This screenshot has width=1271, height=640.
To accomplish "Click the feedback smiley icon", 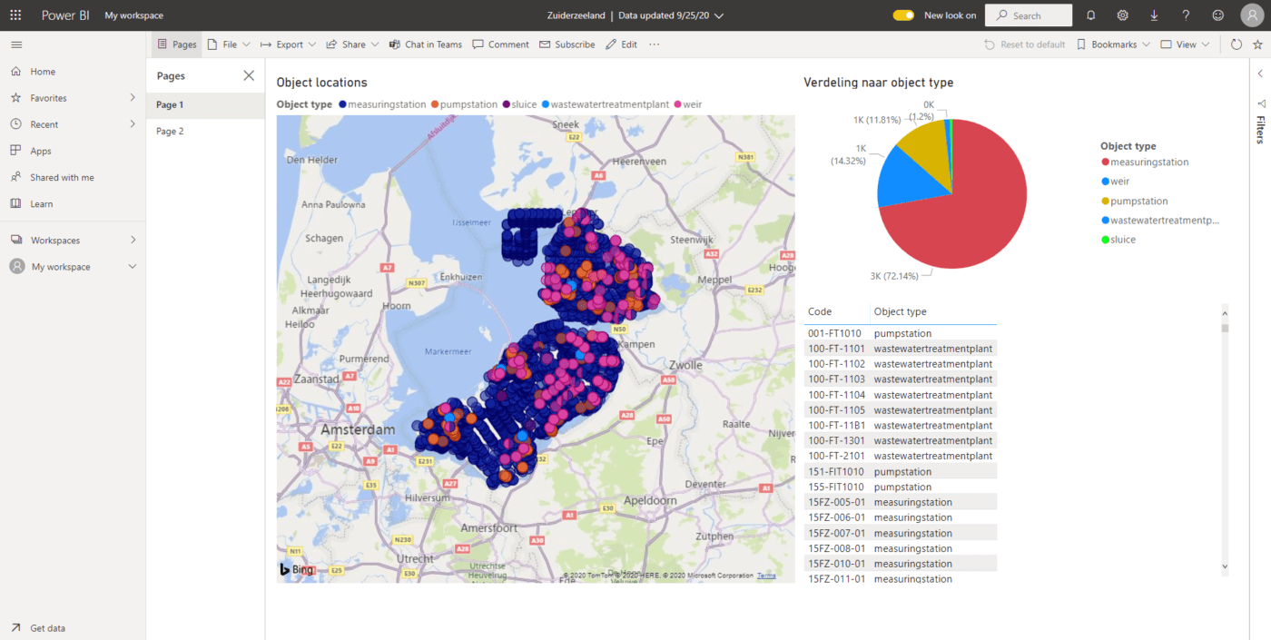I will (1217, 15).
